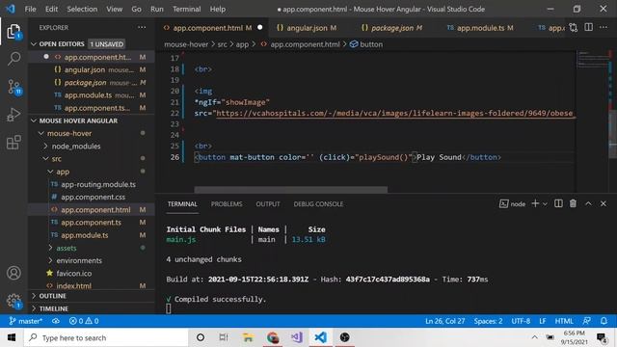The image size is (617, 347).
Task: Open the Extensions view
Action: coord(13,143)
